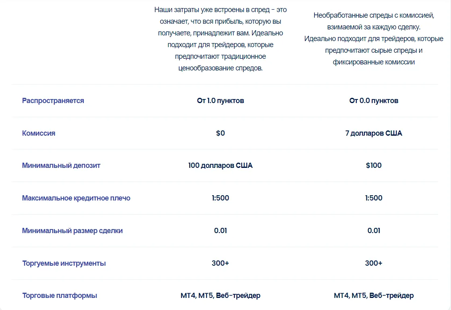Click second column's '0.01' trade size value
The image size is (451, 310).
[374, 231]
